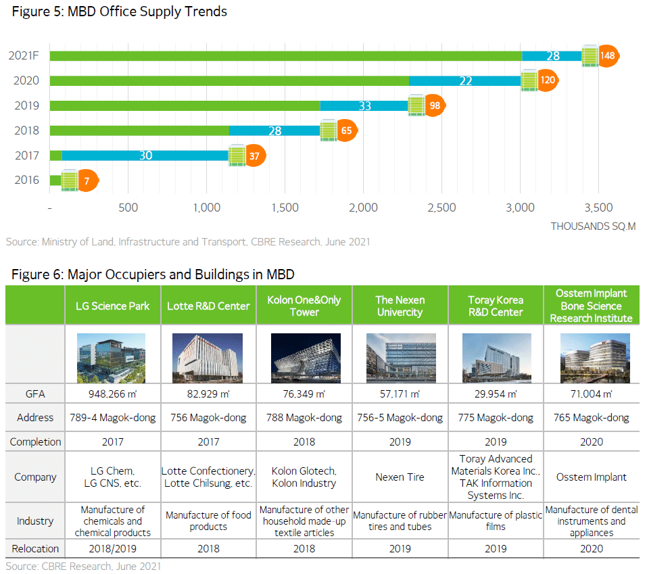
Task: Click the building icon on the 2020 bar
Action: tap(529, 80)
